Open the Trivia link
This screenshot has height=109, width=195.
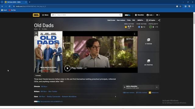[x=129, y=20]
